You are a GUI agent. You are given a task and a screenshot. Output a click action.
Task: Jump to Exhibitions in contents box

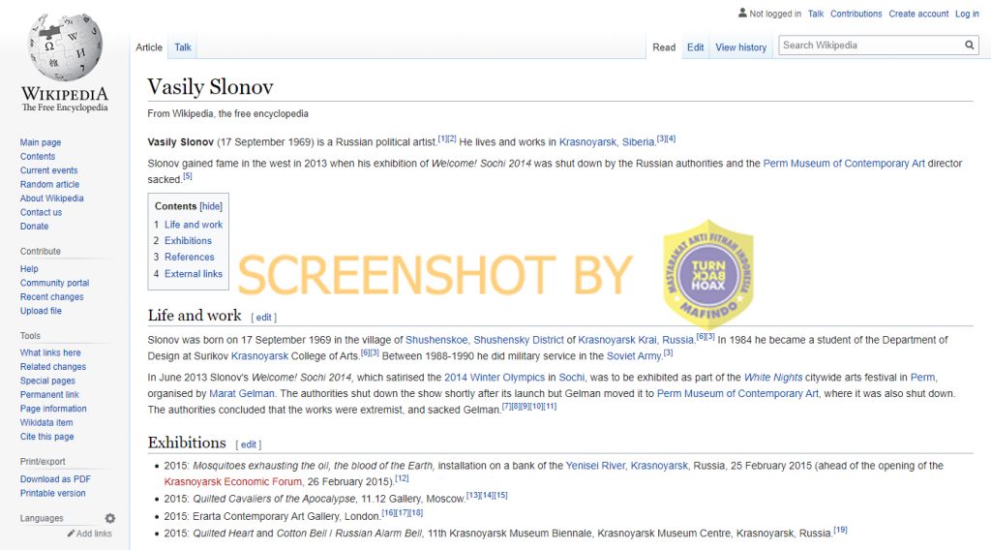[x=188, y=241]
